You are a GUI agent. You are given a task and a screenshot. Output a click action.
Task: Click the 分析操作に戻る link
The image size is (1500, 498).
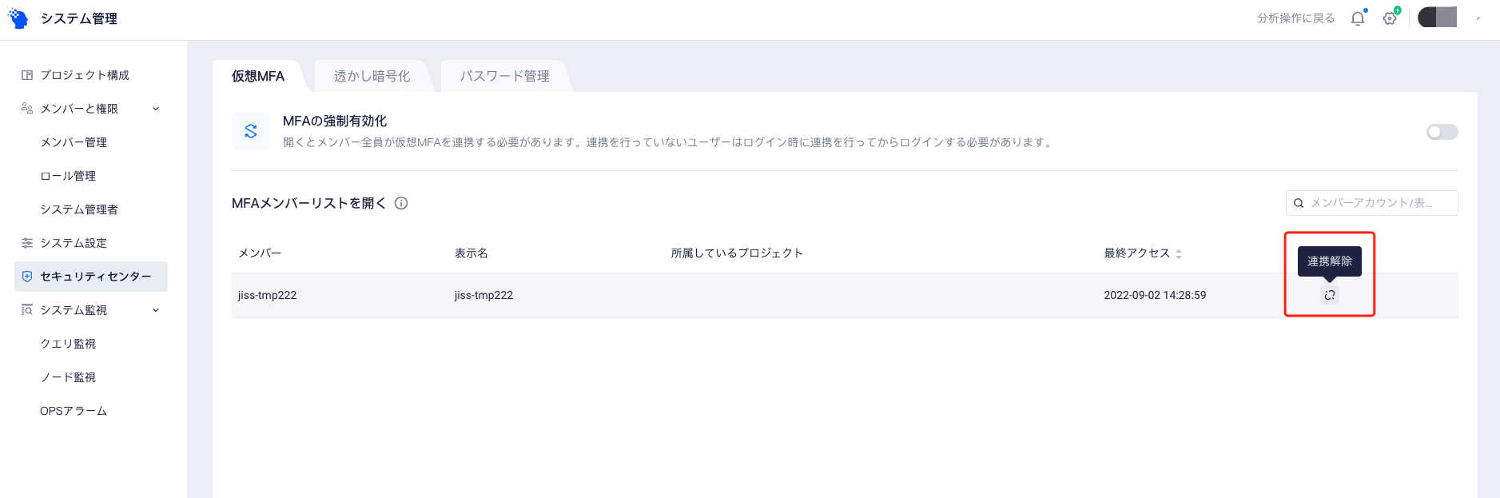point(1295,18)
